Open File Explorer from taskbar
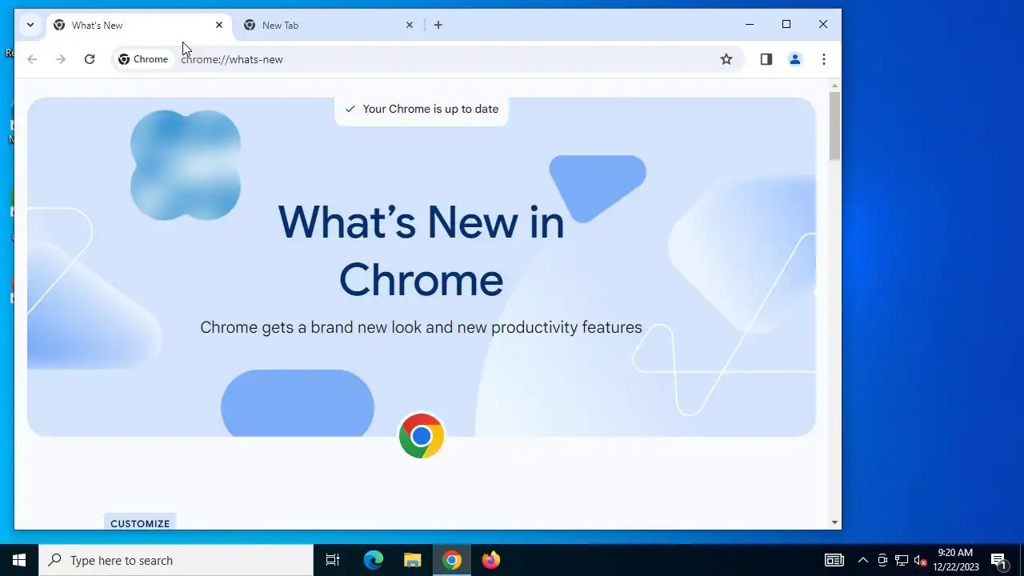 pos(413,560)
